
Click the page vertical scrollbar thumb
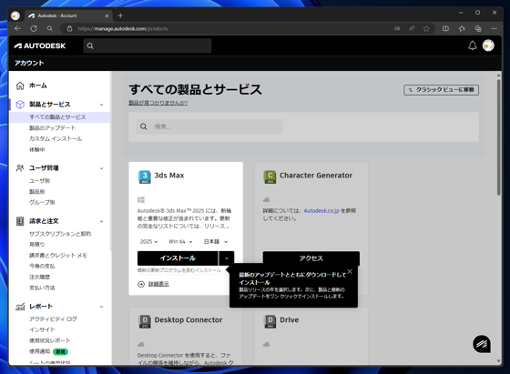coord(499,136)
